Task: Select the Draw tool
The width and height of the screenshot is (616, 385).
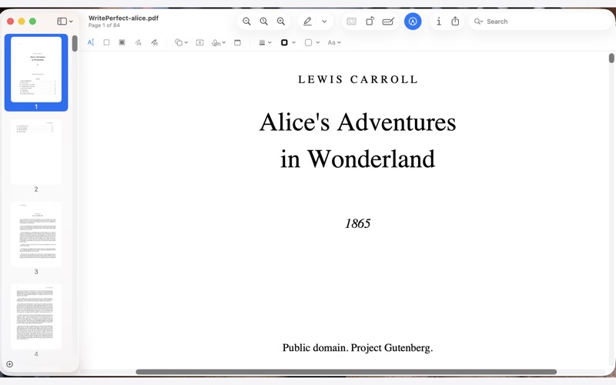Action: 155,42
